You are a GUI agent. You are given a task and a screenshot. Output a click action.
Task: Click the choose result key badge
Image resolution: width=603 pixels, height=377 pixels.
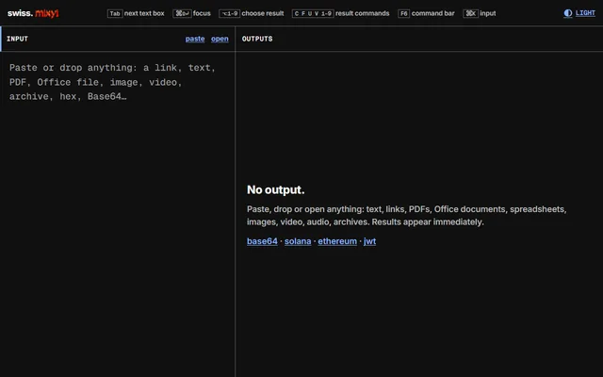(x=230, y=13)
